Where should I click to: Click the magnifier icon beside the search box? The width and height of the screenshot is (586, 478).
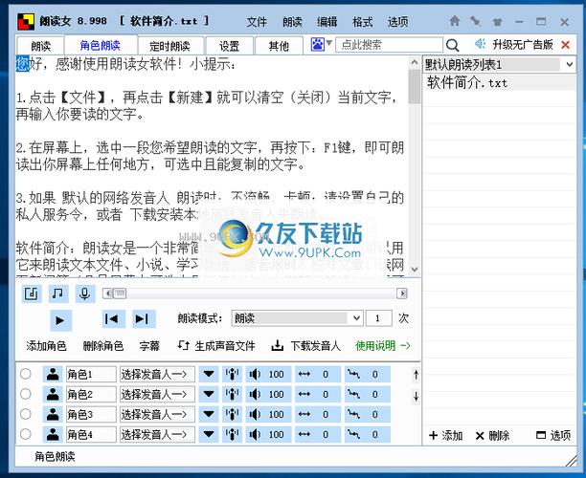(x=453, y=45)
